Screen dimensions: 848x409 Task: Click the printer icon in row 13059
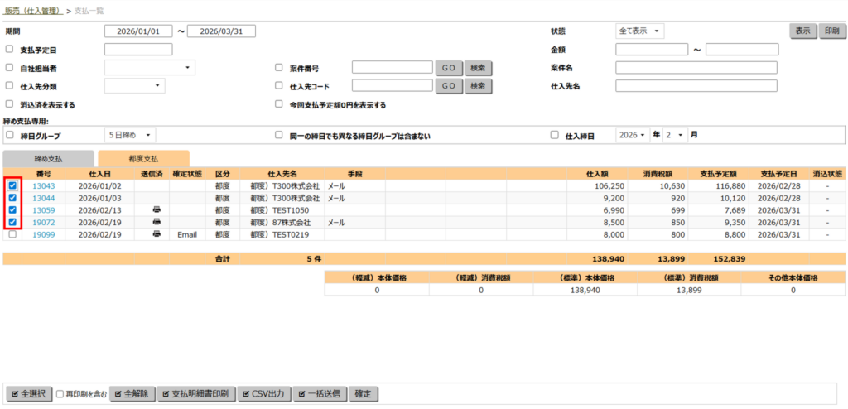[x=157, y=210]
